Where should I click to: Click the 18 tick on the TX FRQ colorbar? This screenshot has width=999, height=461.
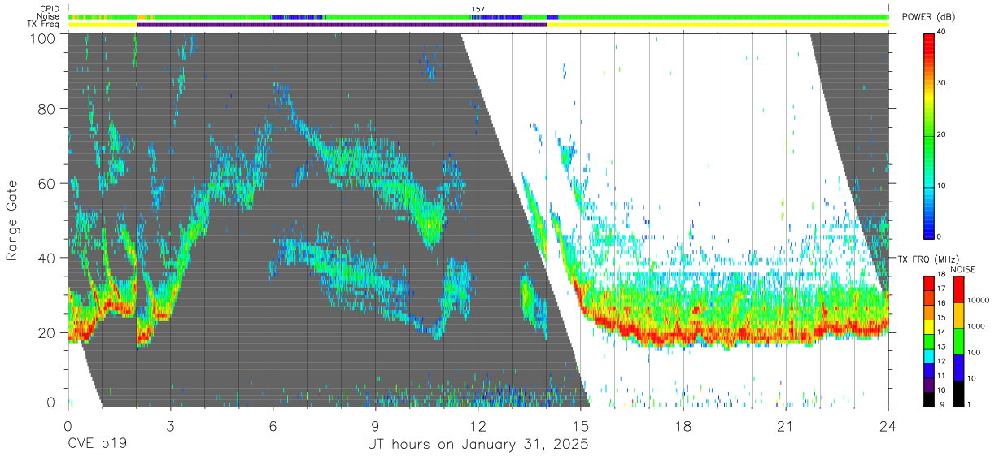941,275
